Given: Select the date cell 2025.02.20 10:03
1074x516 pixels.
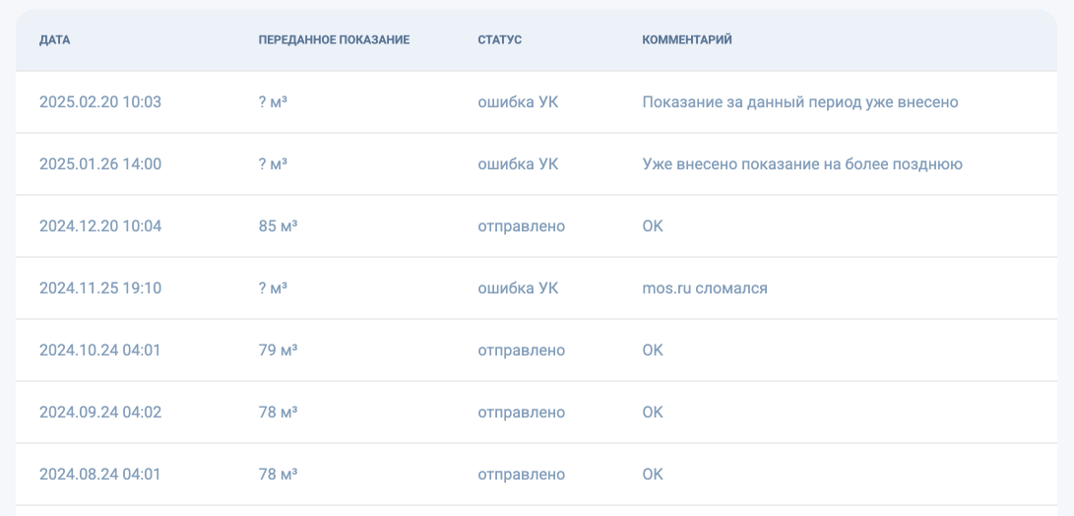Looking at the screenshot, I should pyautogui.click(x=100, y=102).
